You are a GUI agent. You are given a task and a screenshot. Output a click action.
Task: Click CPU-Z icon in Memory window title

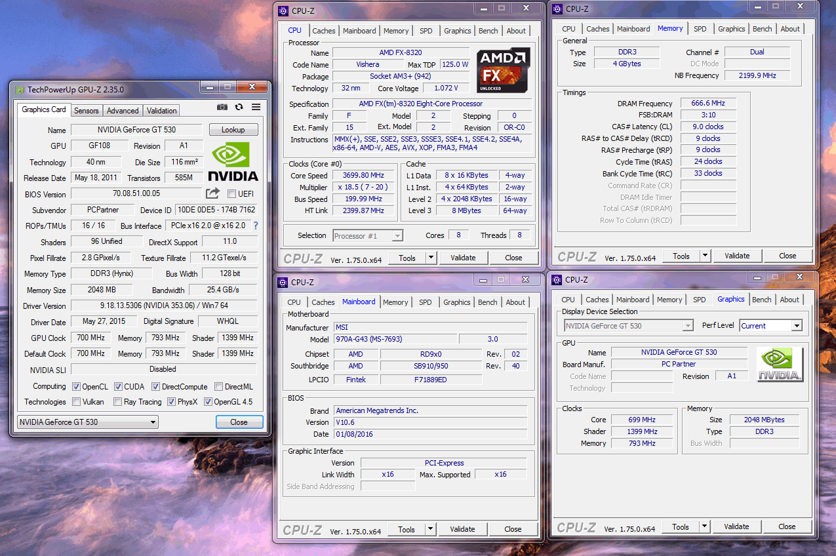557,9
